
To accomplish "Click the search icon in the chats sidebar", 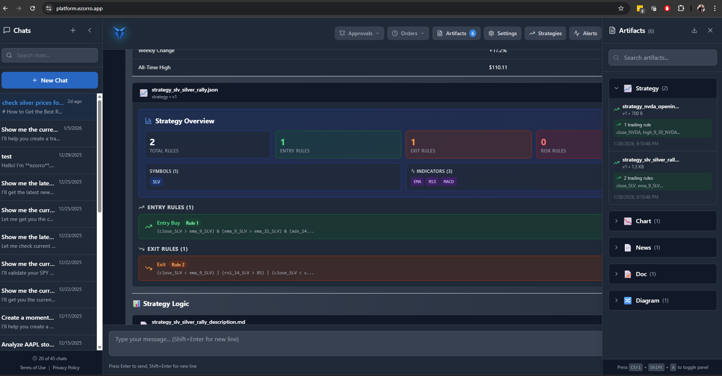I will coord(9,55).
